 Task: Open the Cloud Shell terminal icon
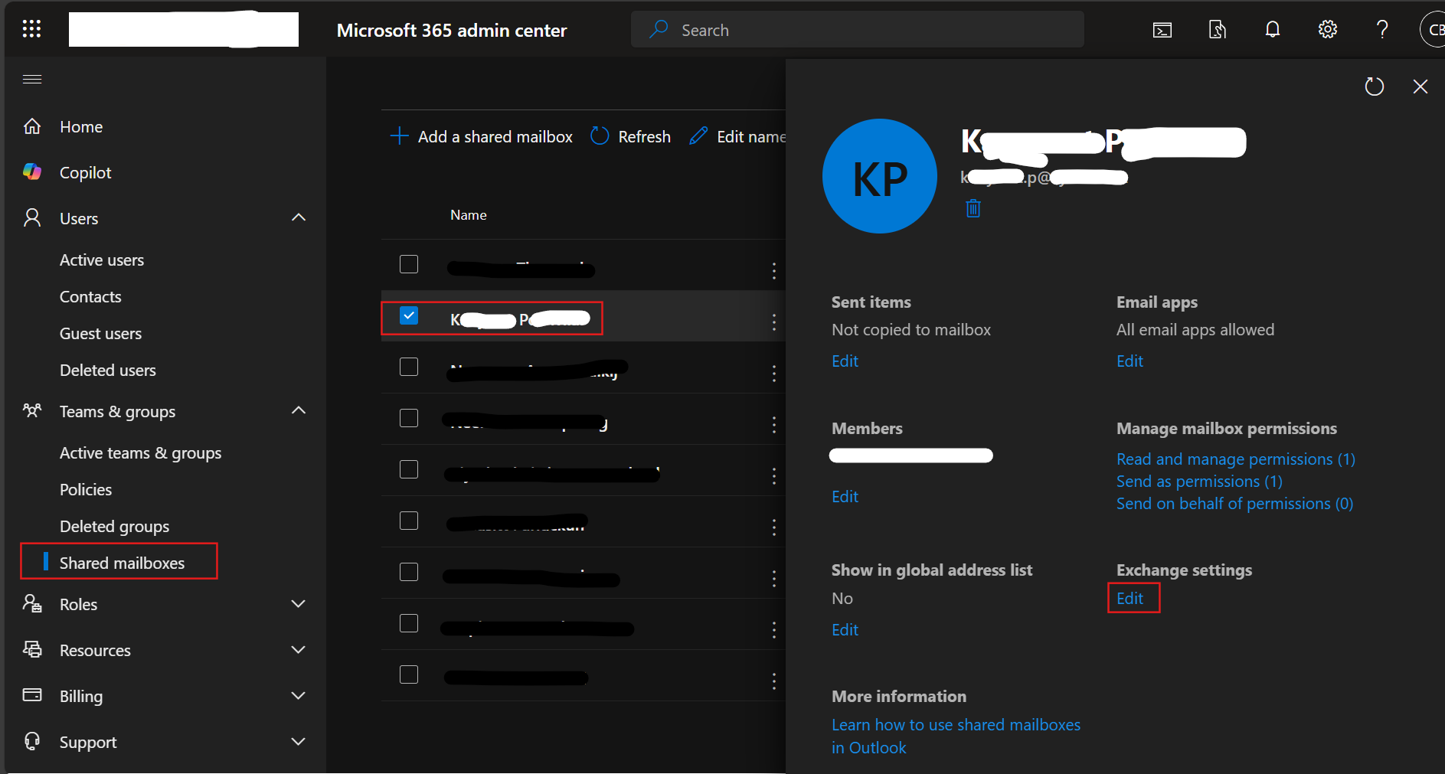tap(1162, 30)
